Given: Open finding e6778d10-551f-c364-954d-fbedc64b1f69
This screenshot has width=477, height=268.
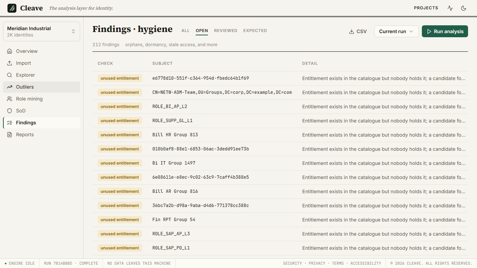Looking at the screenshot, I should point(280,79).
